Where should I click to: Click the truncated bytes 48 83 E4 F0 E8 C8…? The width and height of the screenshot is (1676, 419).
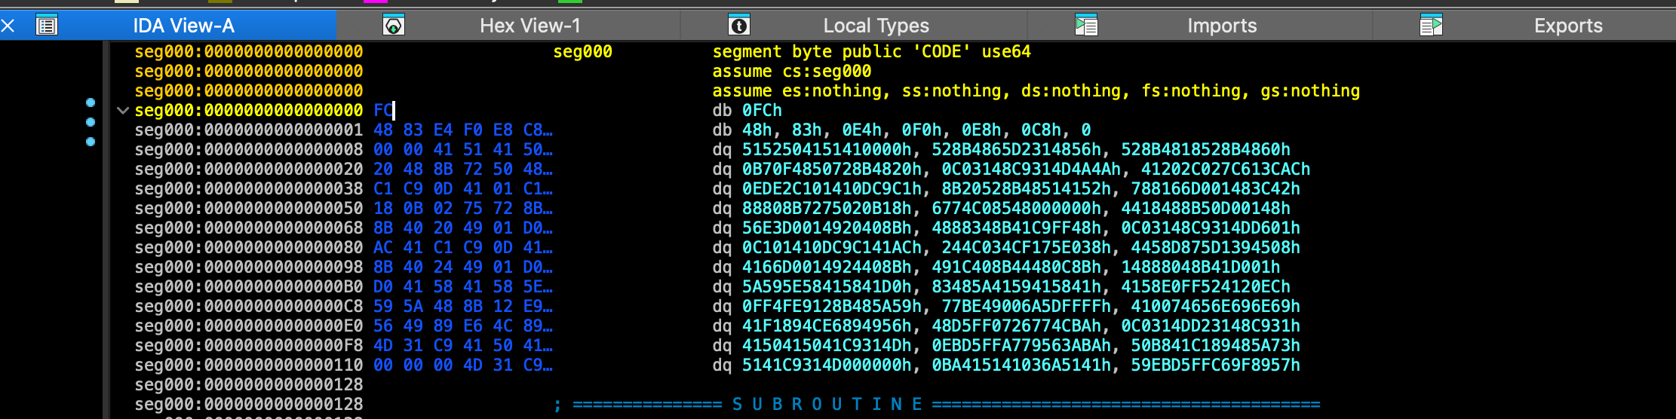[463, 130]
